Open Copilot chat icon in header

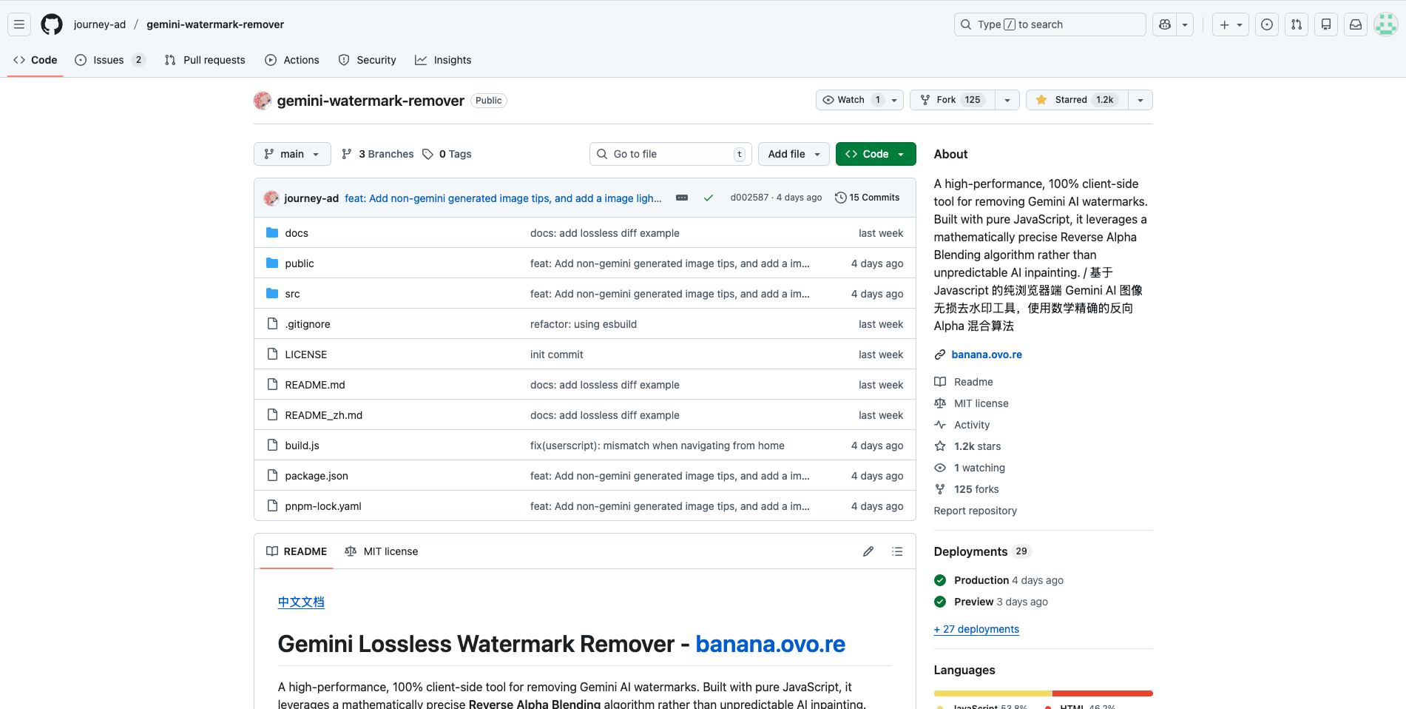tap(1165, 24)
